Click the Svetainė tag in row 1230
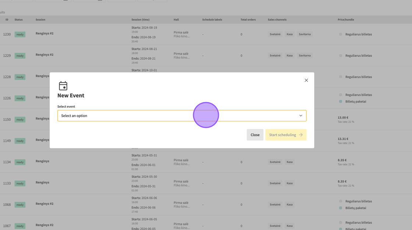Image resolution: width=412 pixels, height=230 pixels. coord(275,34)
